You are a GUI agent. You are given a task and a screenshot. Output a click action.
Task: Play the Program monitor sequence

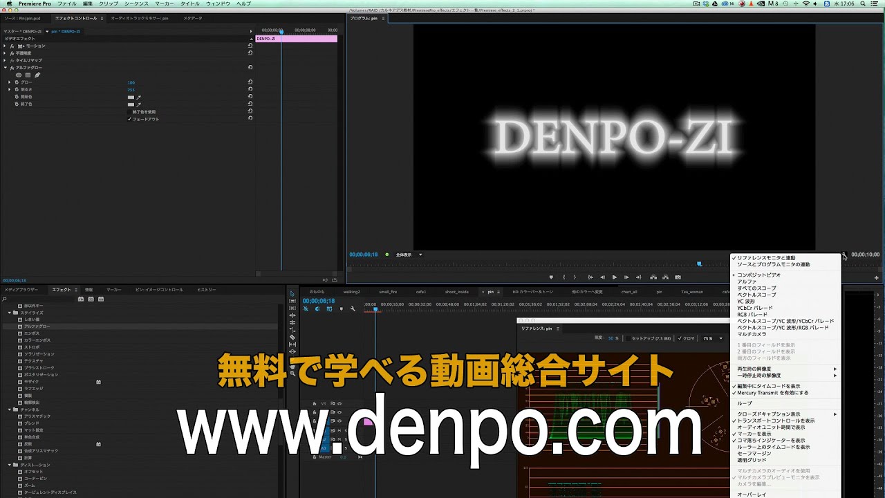point(615,277)
